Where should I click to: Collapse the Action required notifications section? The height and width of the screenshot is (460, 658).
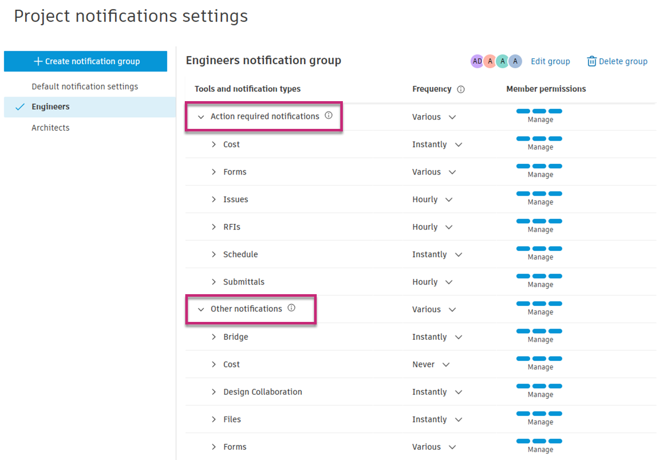point(201,117)
